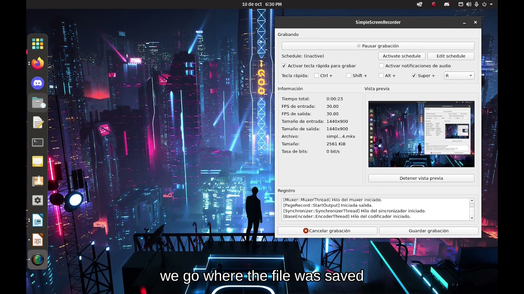The image size is (524, 294).
Task: Click the red recording tray indicator
Action: 434,4
